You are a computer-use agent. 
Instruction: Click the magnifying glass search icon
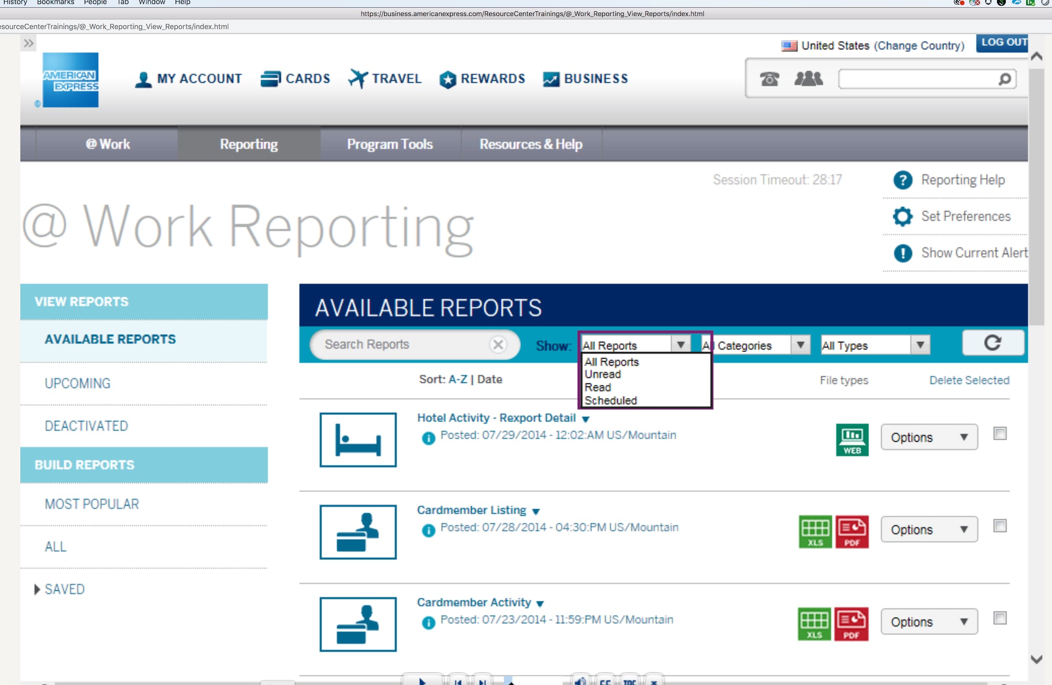(x=1003, y=79)
